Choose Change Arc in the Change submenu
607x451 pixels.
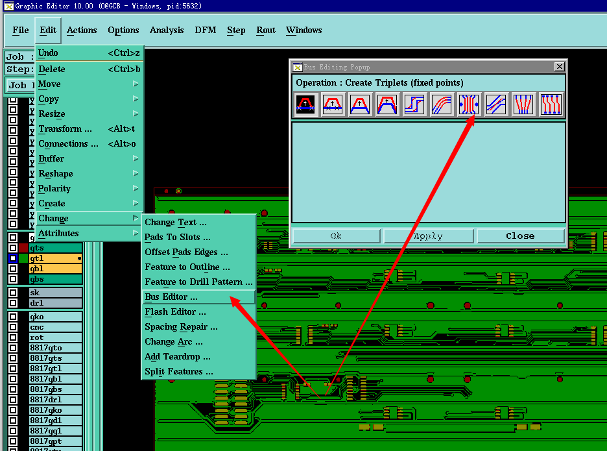point(198,342)
